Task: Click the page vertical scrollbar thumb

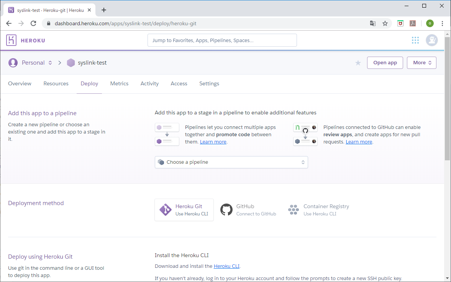Action: click(x=447, y=99)
